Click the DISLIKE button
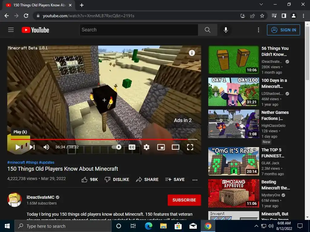The height and width of the screenshot is (232, 310). (x=117, y=179)
